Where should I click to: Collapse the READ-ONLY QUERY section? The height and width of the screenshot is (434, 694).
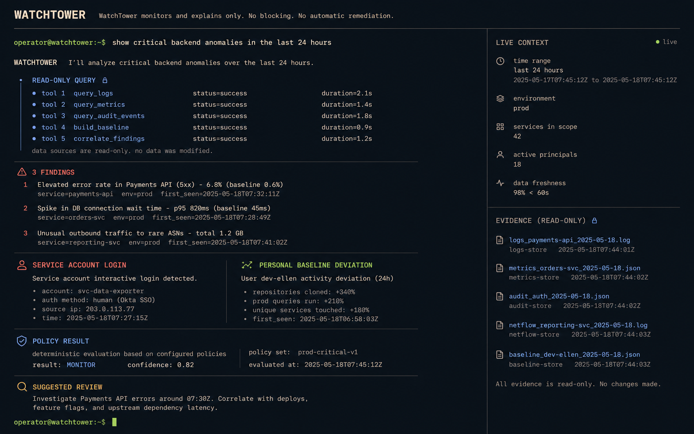click(x=63, y=80)
